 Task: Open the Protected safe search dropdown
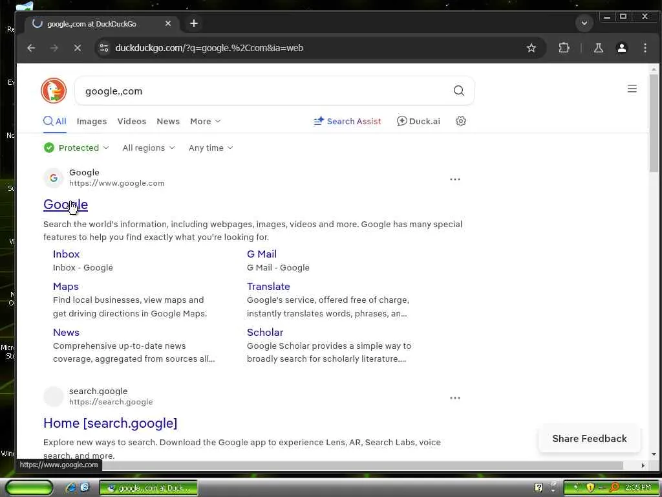tap(76, 148)
